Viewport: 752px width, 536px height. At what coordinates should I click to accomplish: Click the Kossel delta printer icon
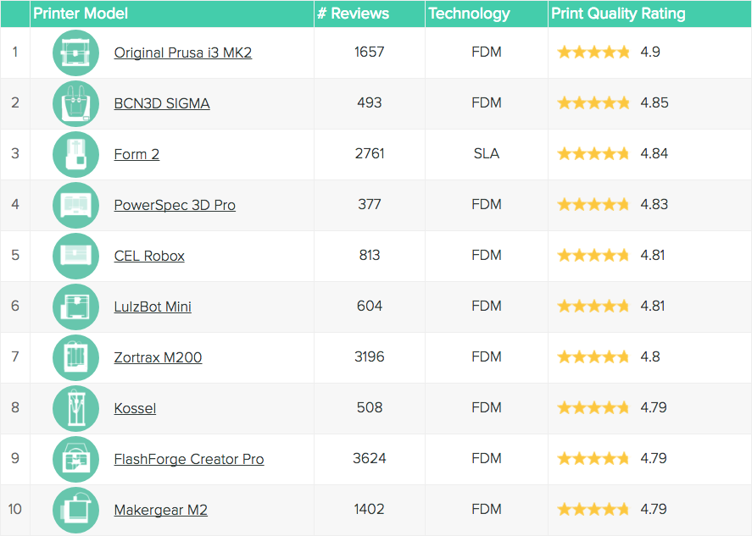click(75, 408)
